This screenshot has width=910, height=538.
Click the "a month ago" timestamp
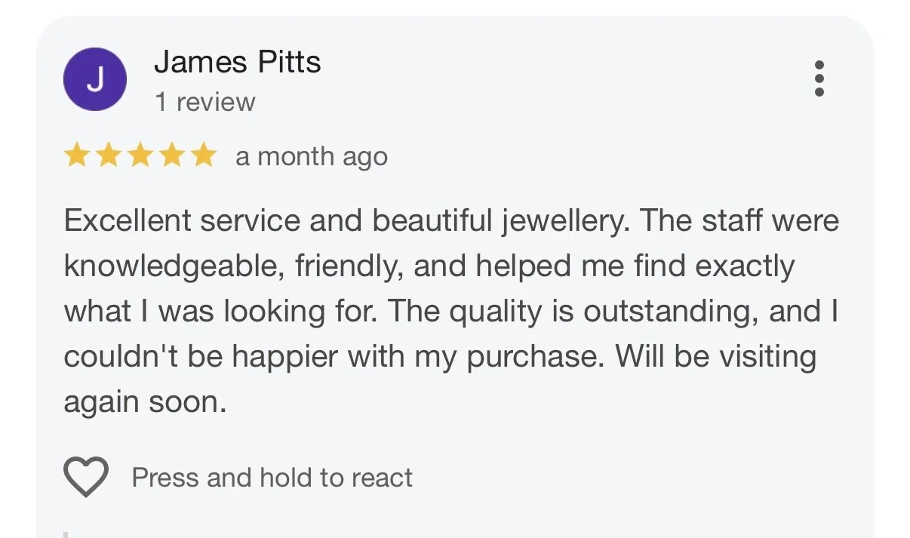tap(312, 157)
